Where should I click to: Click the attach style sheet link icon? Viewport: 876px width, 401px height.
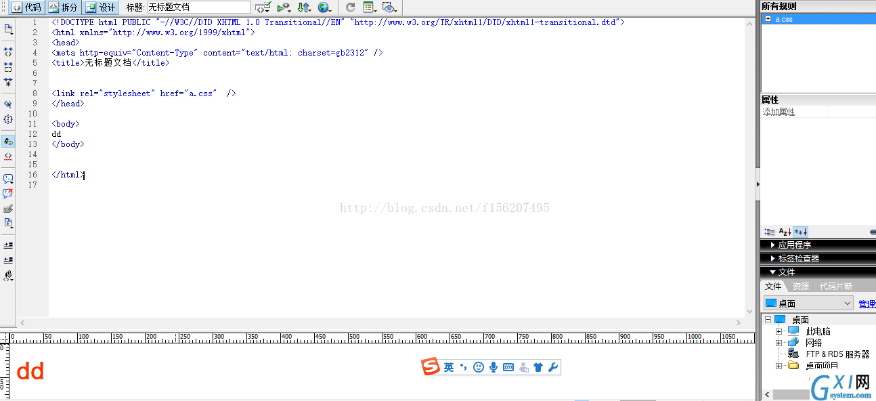pyautogui.click(x=873, y=232)
